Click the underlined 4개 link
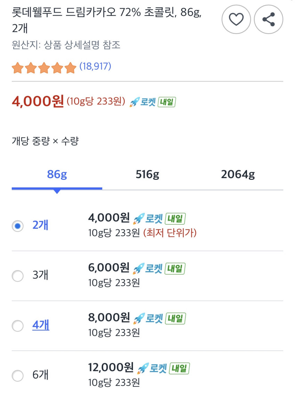 coord(41,325)
